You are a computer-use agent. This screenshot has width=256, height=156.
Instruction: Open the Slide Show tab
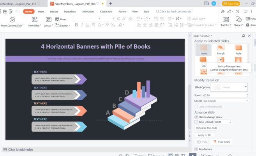coord(106,12)
